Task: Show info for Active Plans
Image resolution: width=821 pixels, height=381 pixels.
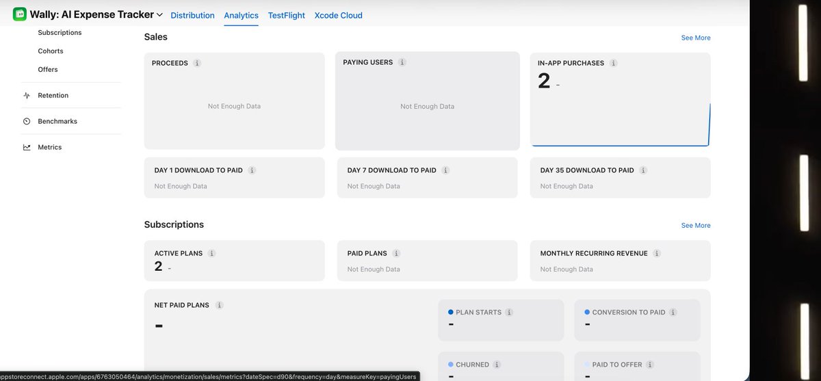Action: tap(211, 253)
